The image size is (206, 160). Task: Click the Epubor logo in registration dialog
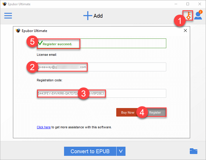point(18,31)
